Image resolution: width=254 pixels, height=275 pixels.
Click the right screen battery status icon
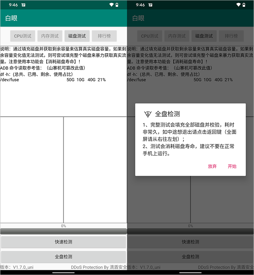click(244, 5)
